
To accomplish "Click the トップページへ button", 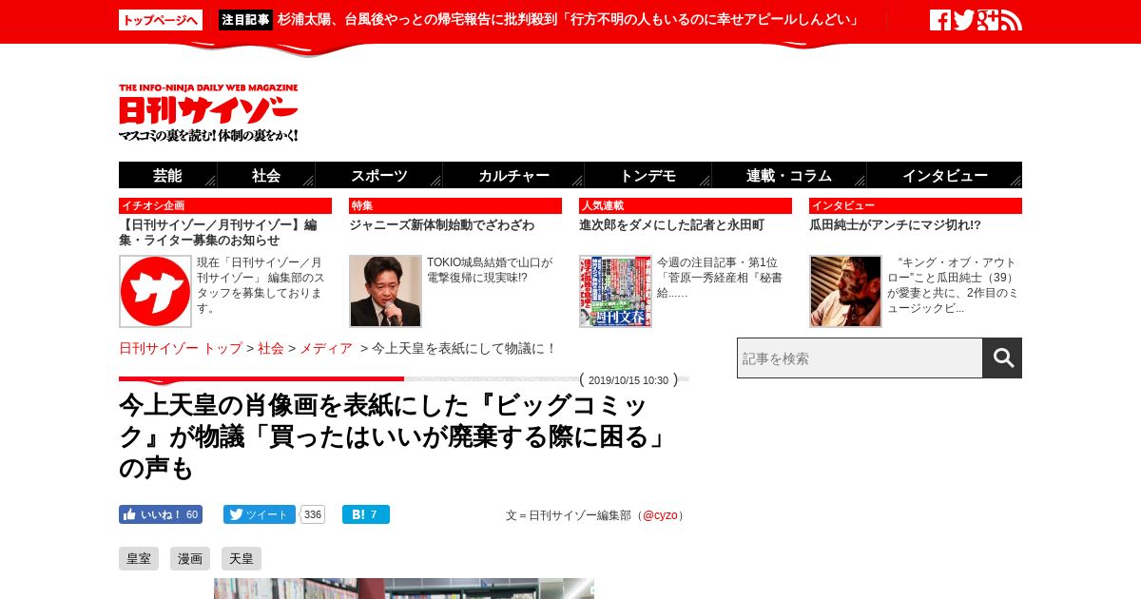I will tap(161, 20).
